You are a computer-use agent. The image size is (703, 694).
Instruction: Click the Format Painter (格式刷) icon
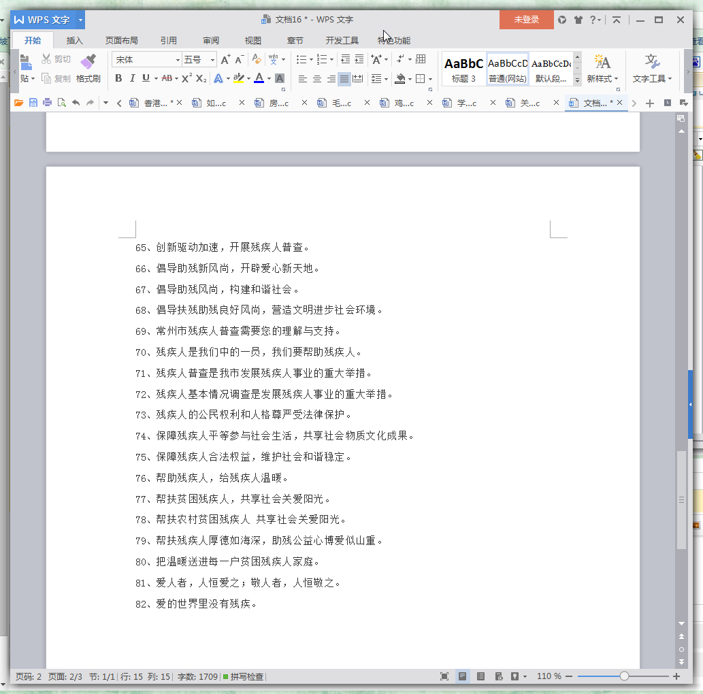pyautogui.click(x=88, y=61)
